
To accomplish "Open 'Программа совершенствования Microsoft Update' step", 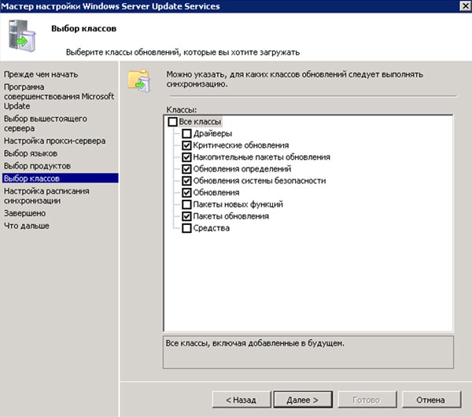I will coord(59,96).
